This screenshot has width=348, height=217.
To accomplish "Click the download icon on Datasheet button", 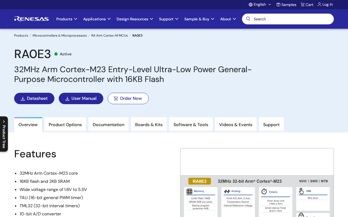I will click(x=23, y=99).
